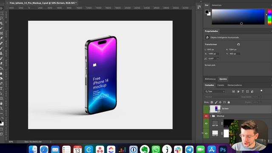
Task: Toggle the layer filter on/off switch
Action: [261, 91]
